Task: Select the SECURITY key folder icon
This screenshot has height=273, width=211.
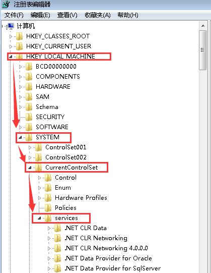Action: click(x=29, y=117)
